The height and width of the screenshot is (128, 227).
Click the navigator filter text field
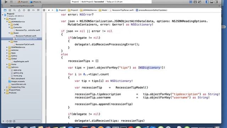(27, 121)
